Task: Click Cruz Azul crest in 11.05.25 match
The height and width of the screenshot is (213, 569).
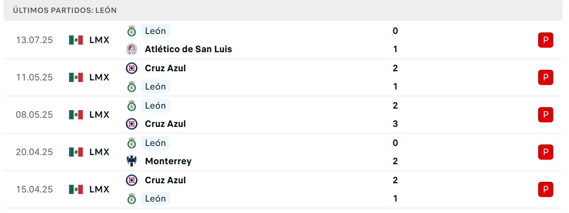Action: coord(132,68)
